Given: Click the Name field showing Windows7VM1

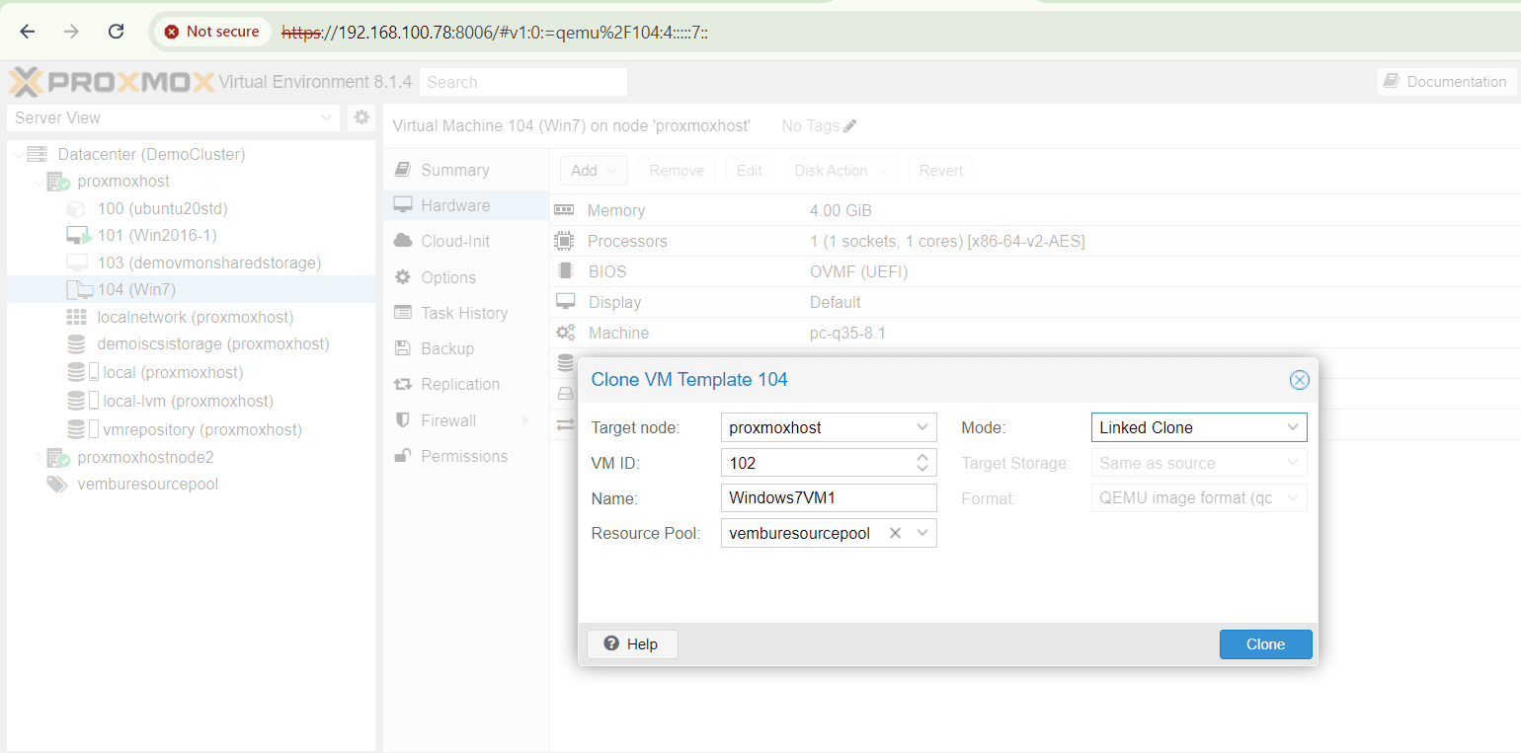Looking at the screenshot, I should coord(829,497).
